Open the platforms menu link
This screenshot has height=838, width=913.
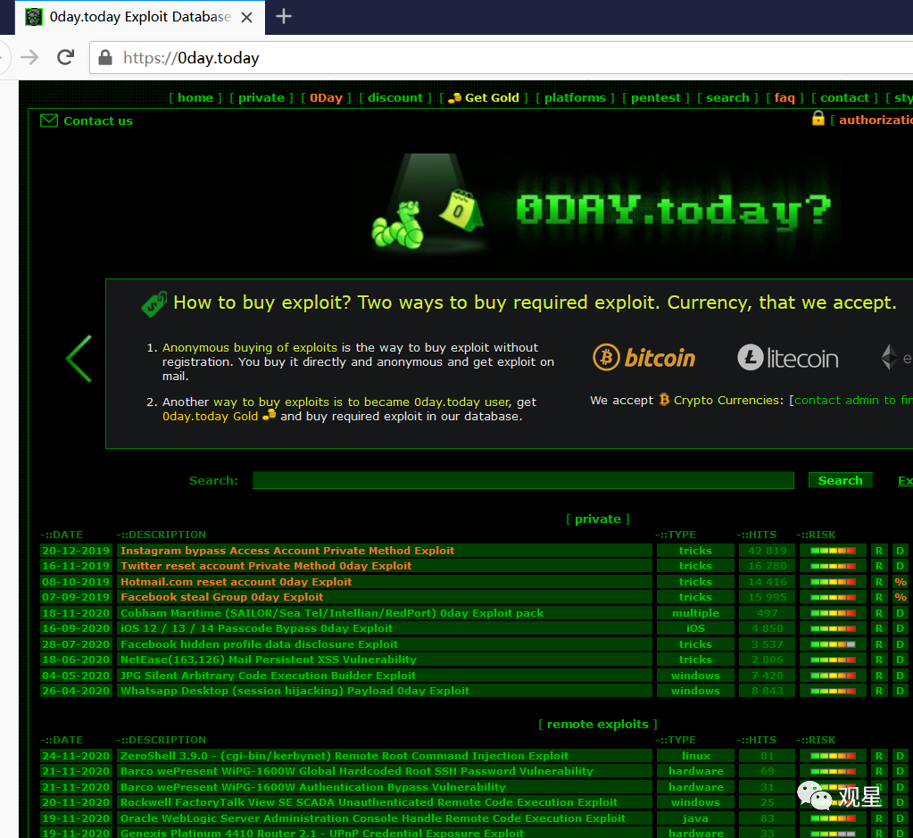pos(575,97)
